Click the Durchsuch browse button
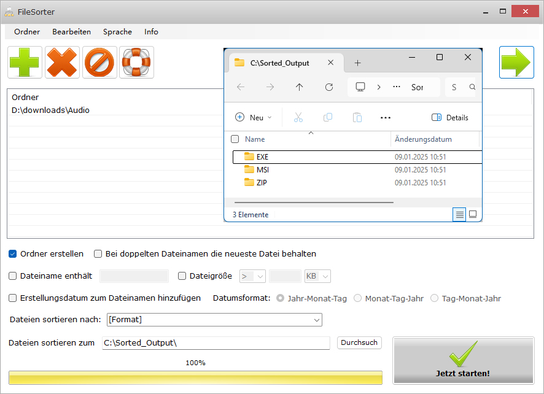Viewport: 544px width, 394px height. [x=359, y=342]
